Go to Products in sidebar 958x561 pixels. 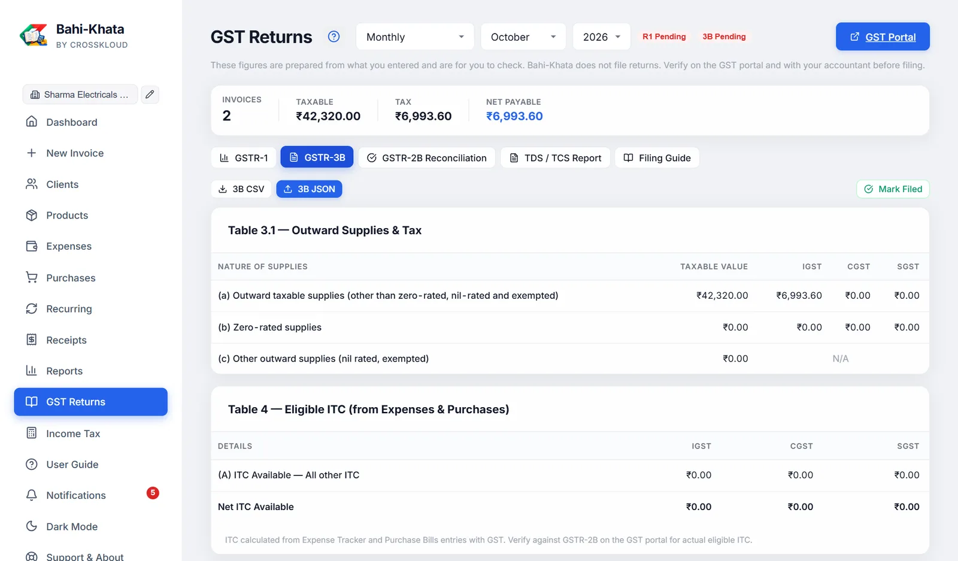(x=90, y=216)
